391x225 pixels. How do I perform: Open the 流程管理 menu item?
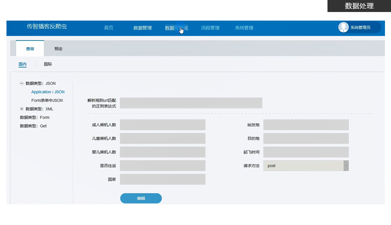pos(210,28)
